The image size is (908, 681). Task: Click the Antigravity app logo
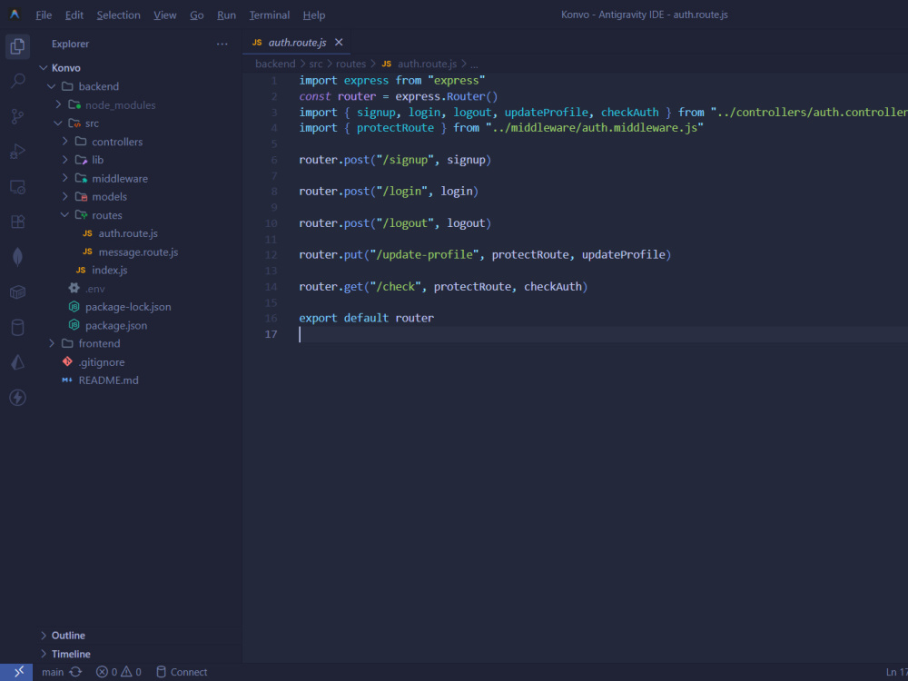pos(15,15)
